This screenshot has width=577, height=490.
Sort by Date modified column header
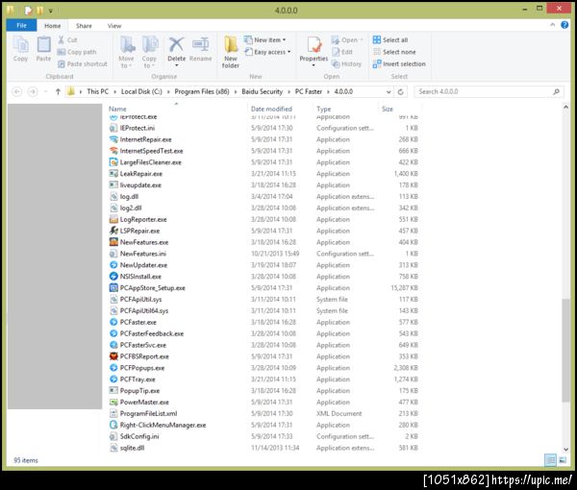click(271, 109)
